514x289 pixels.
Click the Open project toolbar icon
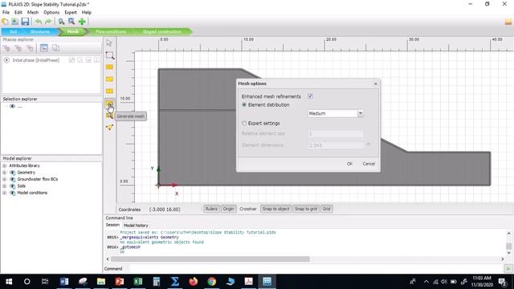click(15, 22)
